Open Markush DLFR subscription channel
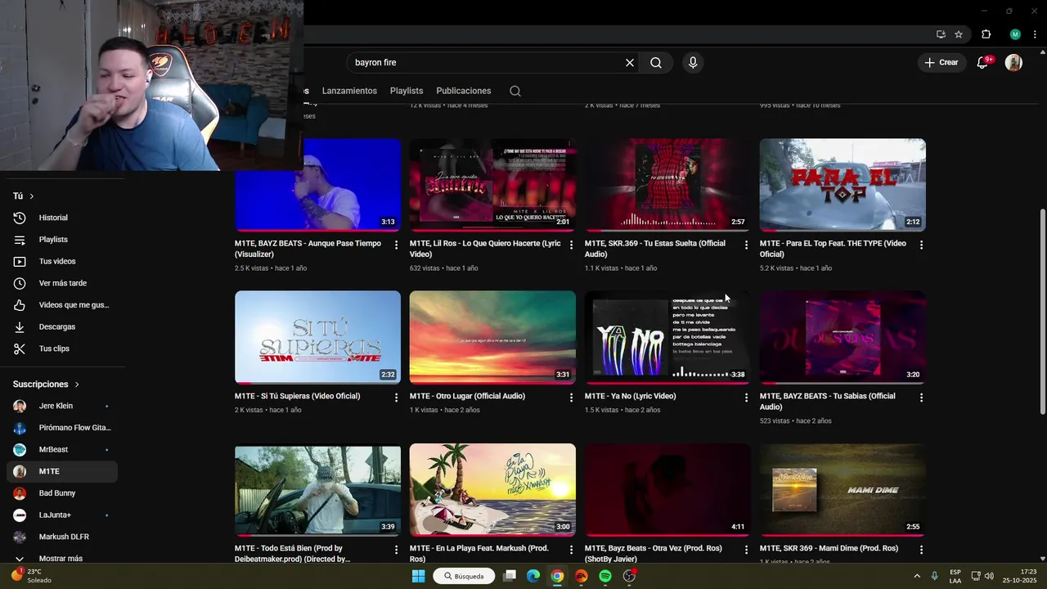 (62, 537)
